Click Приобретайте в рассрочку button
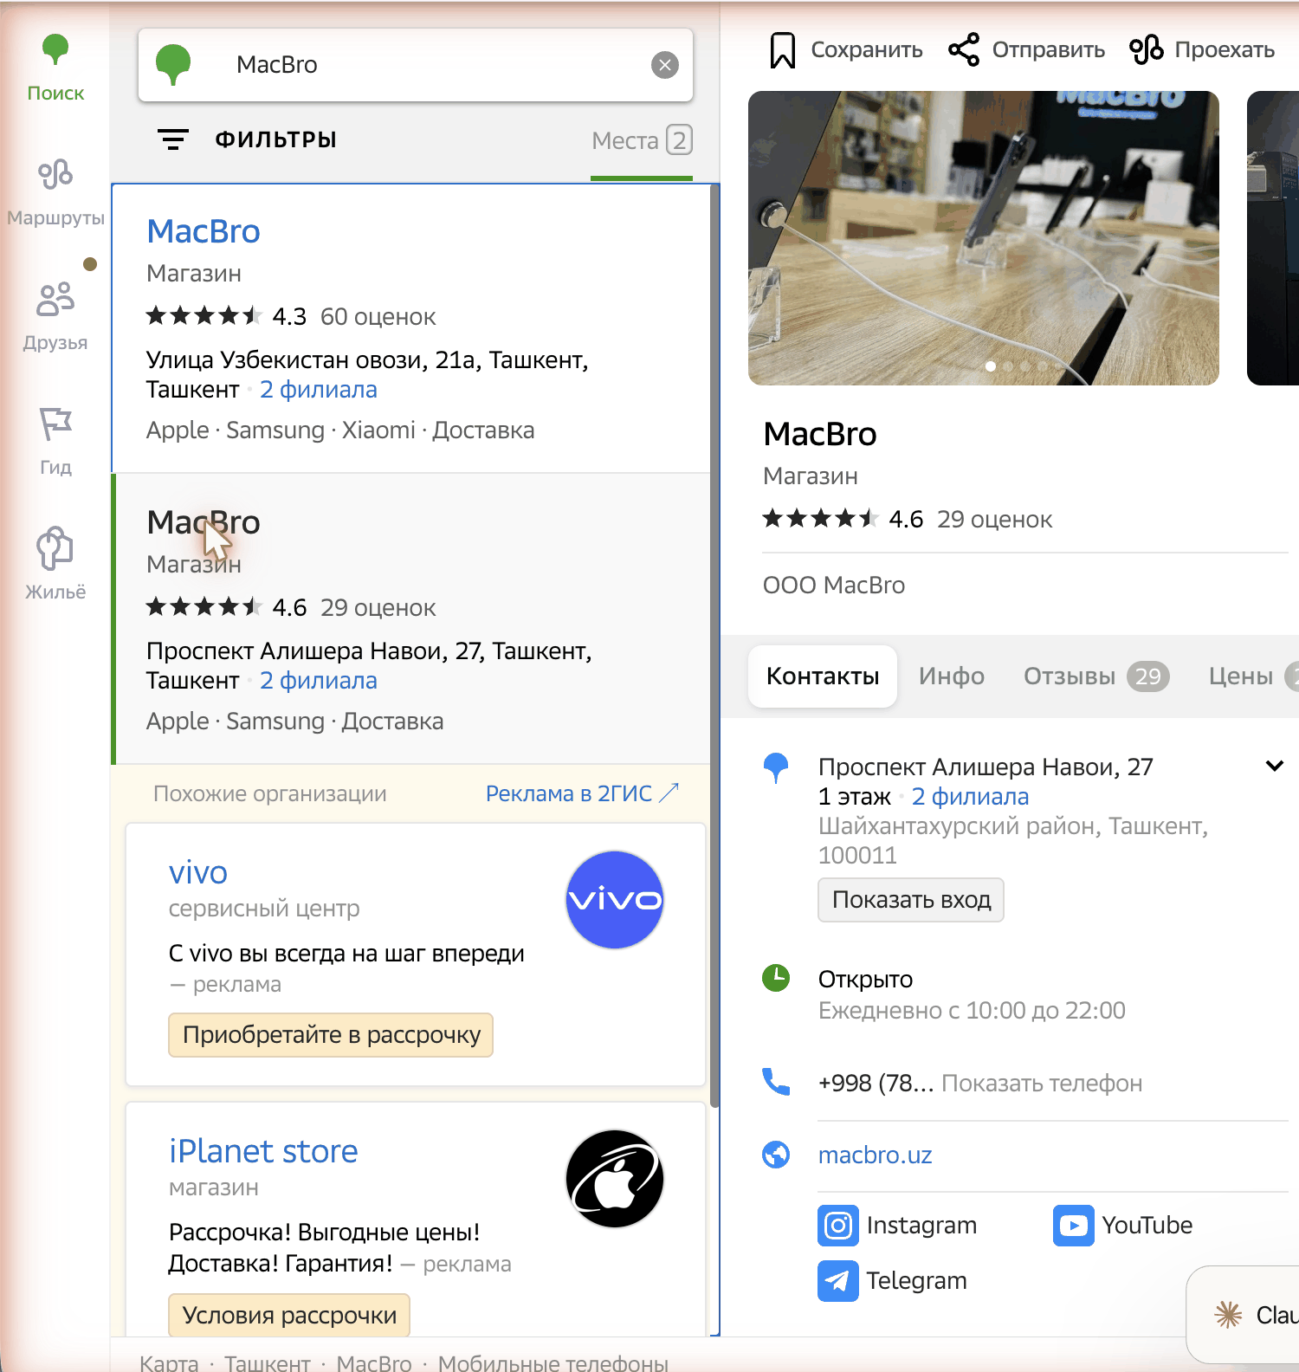Viewport: 1299px width, 1372px height. (331, 1035)
